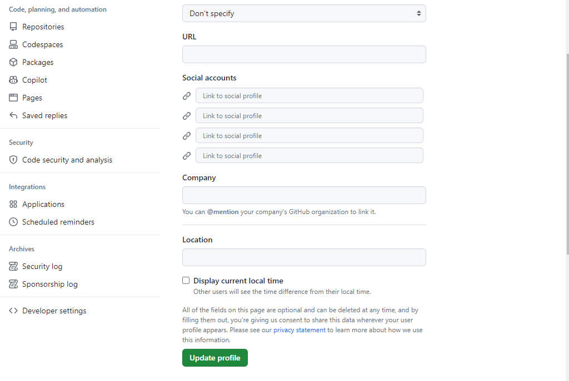Click the Scheduled reminders clock icon
The width and height of the screenshot is (569, 381).
click(x=13, y=222)
